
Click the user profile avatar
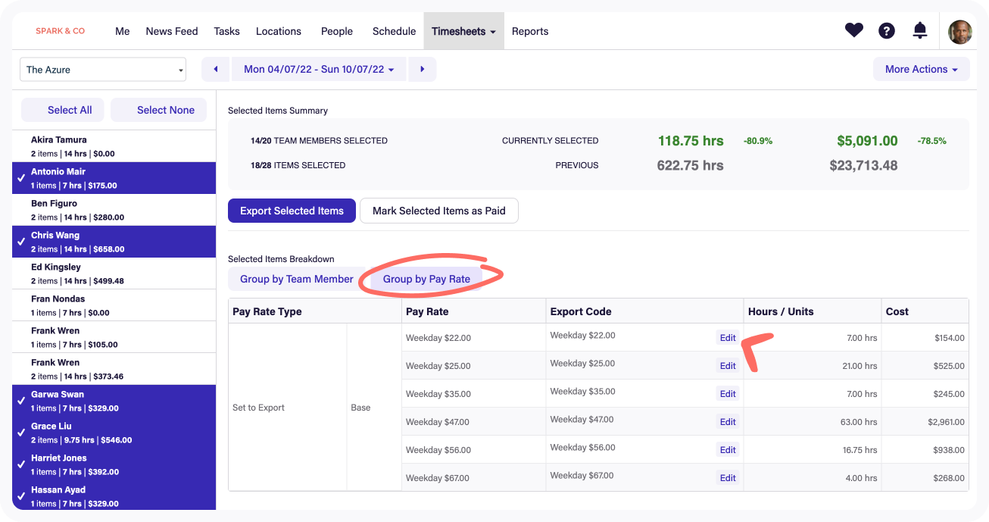click(960, 32)
